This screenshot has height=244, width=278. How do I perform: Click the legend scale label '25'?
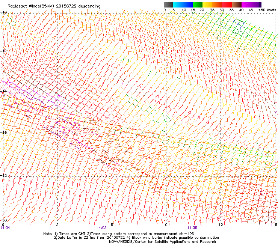[x=212, y=10]
